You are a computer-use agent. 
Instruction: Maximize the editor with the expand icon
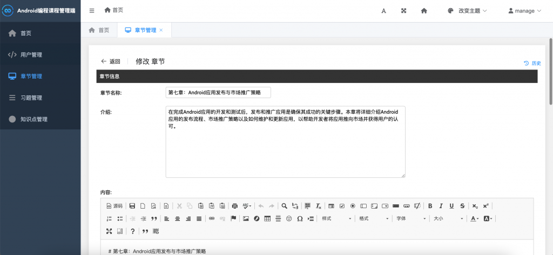[x=109, y=231]
